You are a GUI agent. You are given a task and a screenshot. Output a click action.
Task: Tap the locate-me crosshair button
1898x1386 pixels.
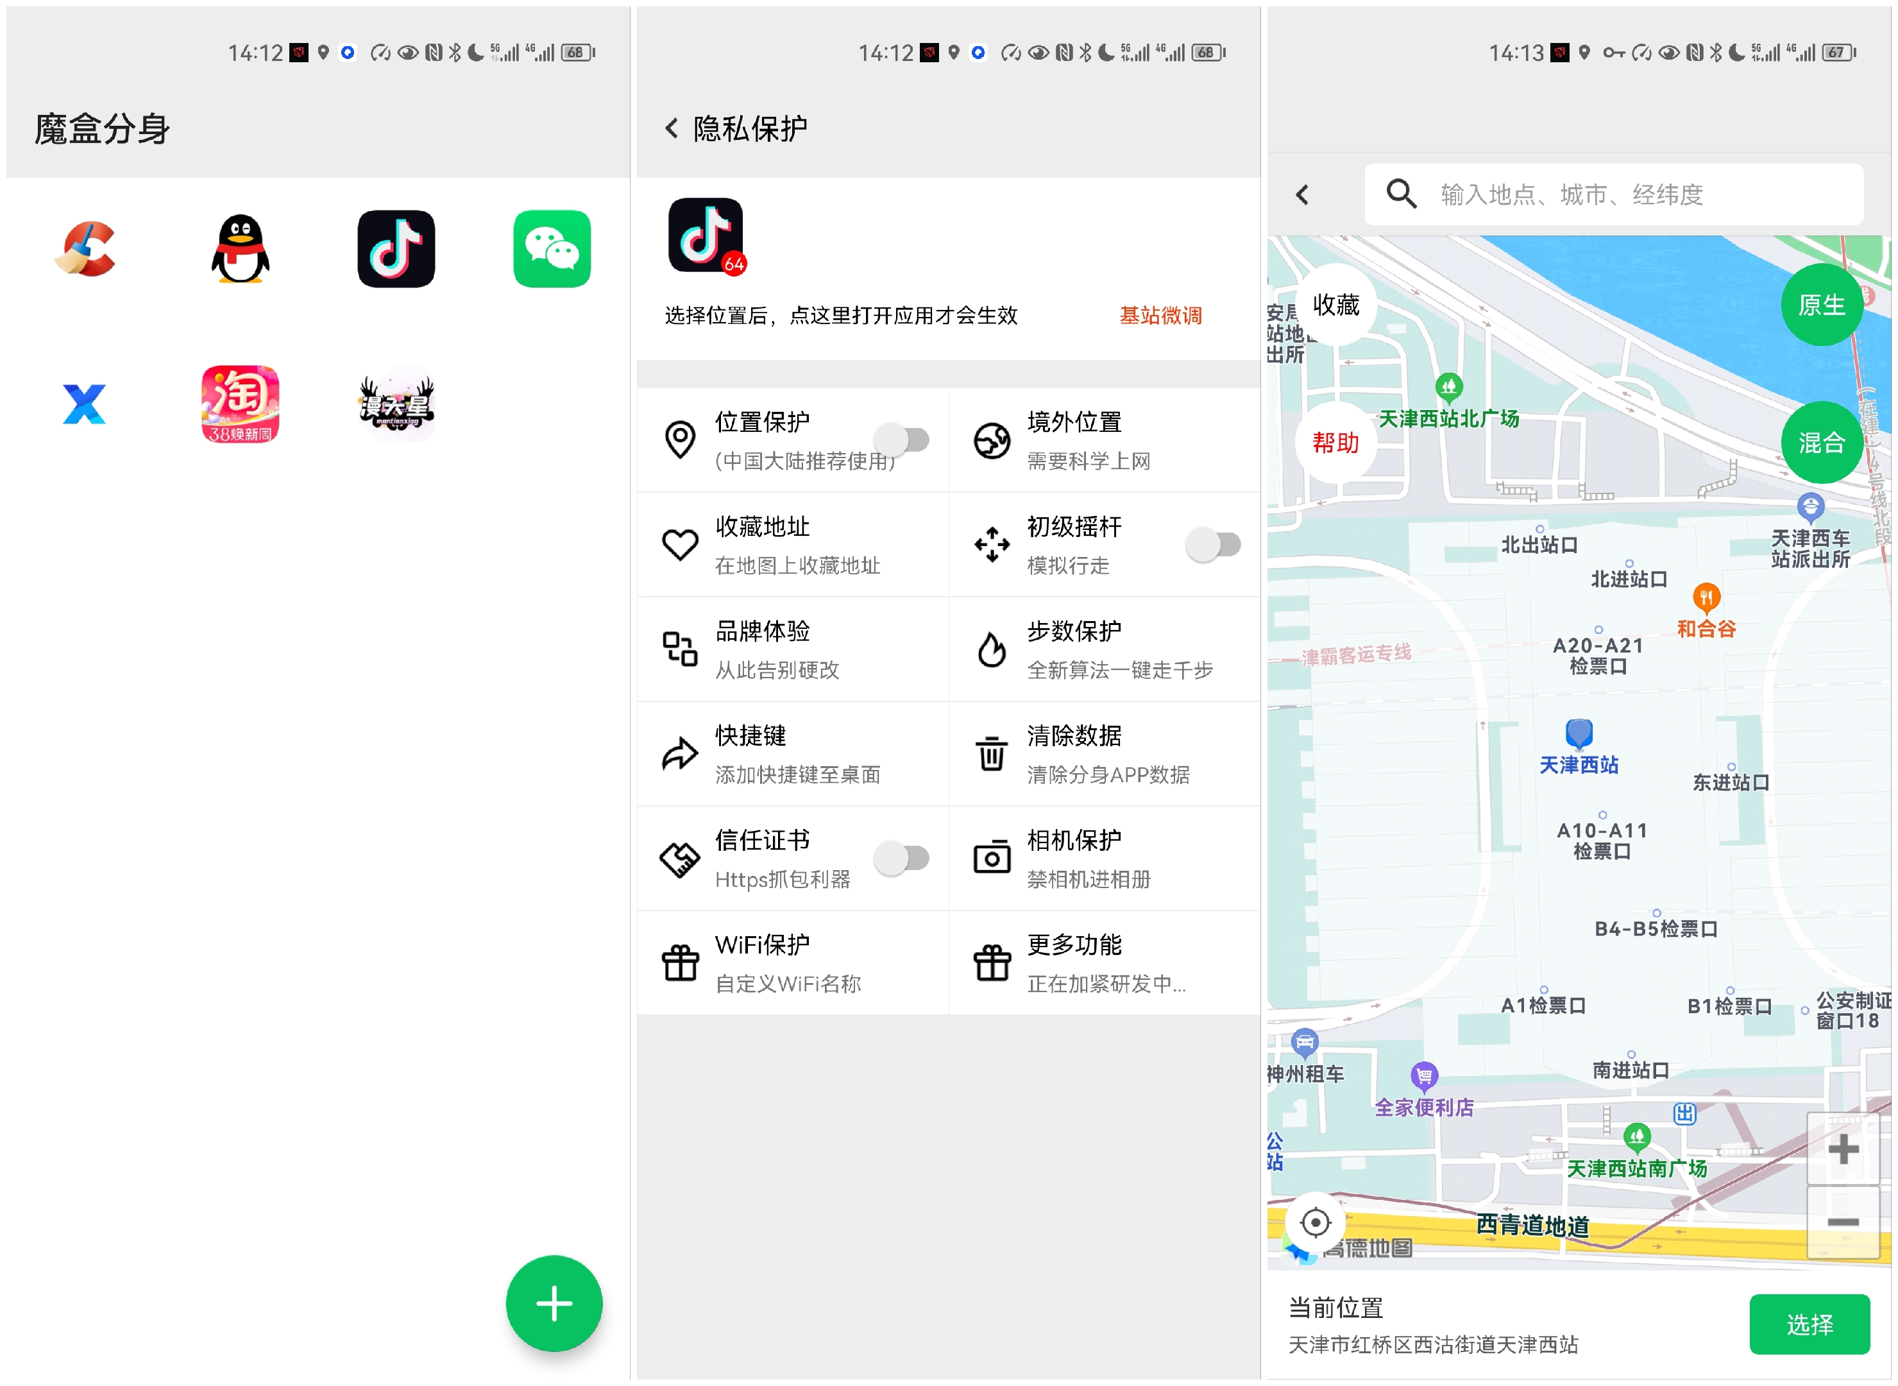1315,1222
